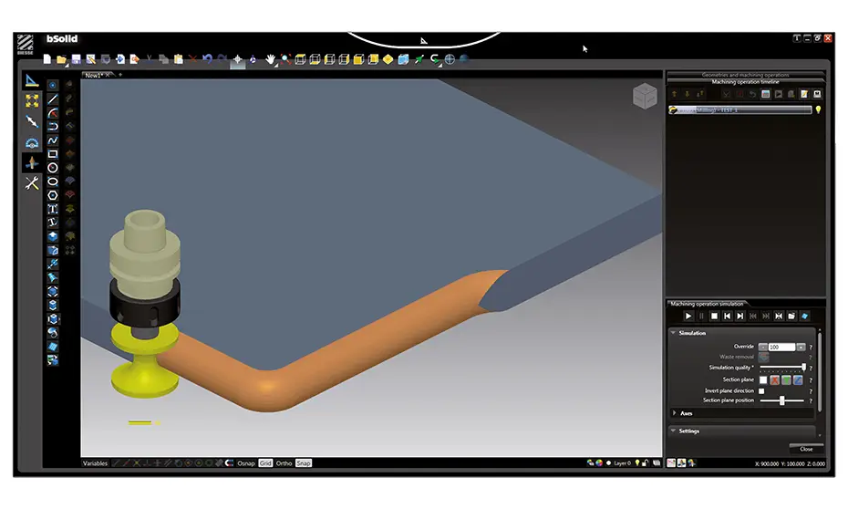The width and height of the screenshot is (848, 509).
Task: Click the view cube in the viewport corner
Action: (x=645, y=94)
